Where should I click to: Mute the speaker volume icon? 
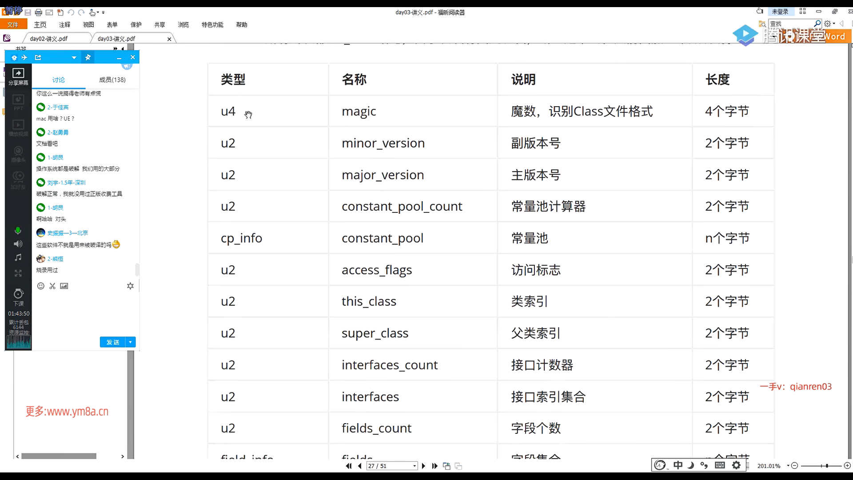pyautogui.click(x=18, y=244)
